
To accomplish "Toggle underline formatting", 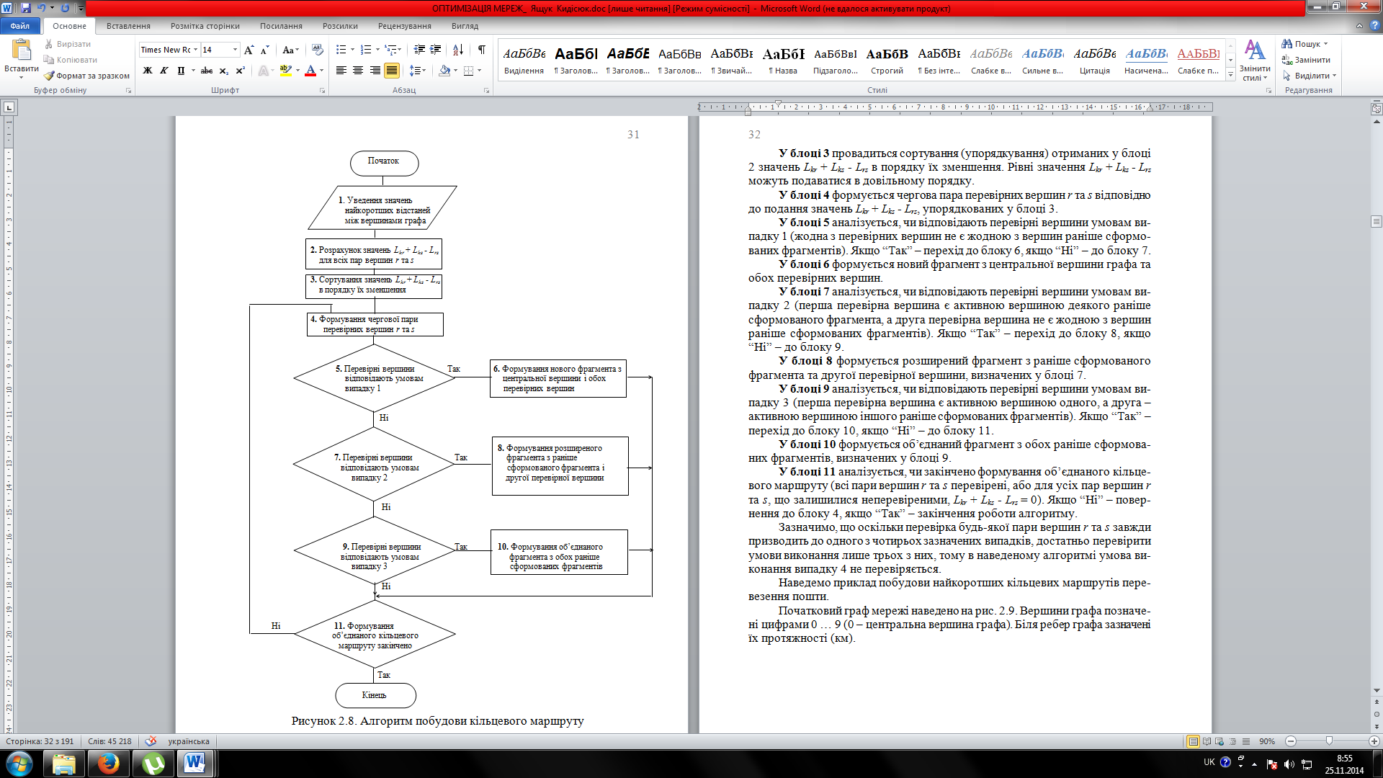I will 181,71.
